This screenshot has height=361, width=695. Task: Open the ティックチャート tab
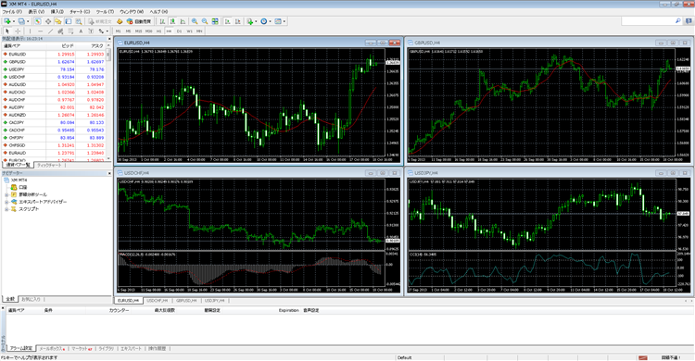pyautogui.click(x=49, y=165)
